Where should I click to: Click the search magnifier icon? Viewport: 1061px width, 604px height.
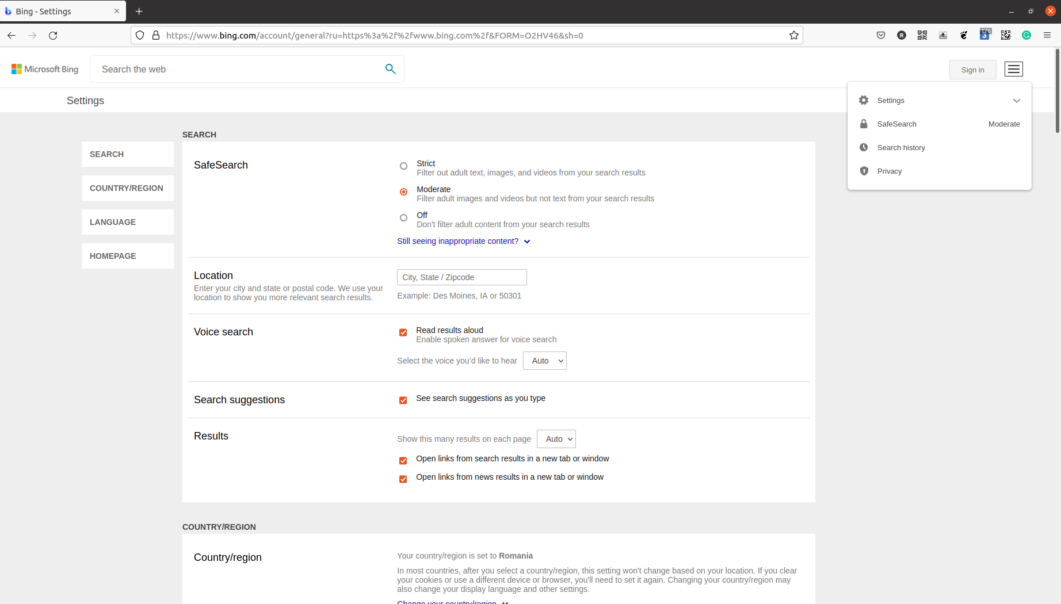click(x=391, y=68)
